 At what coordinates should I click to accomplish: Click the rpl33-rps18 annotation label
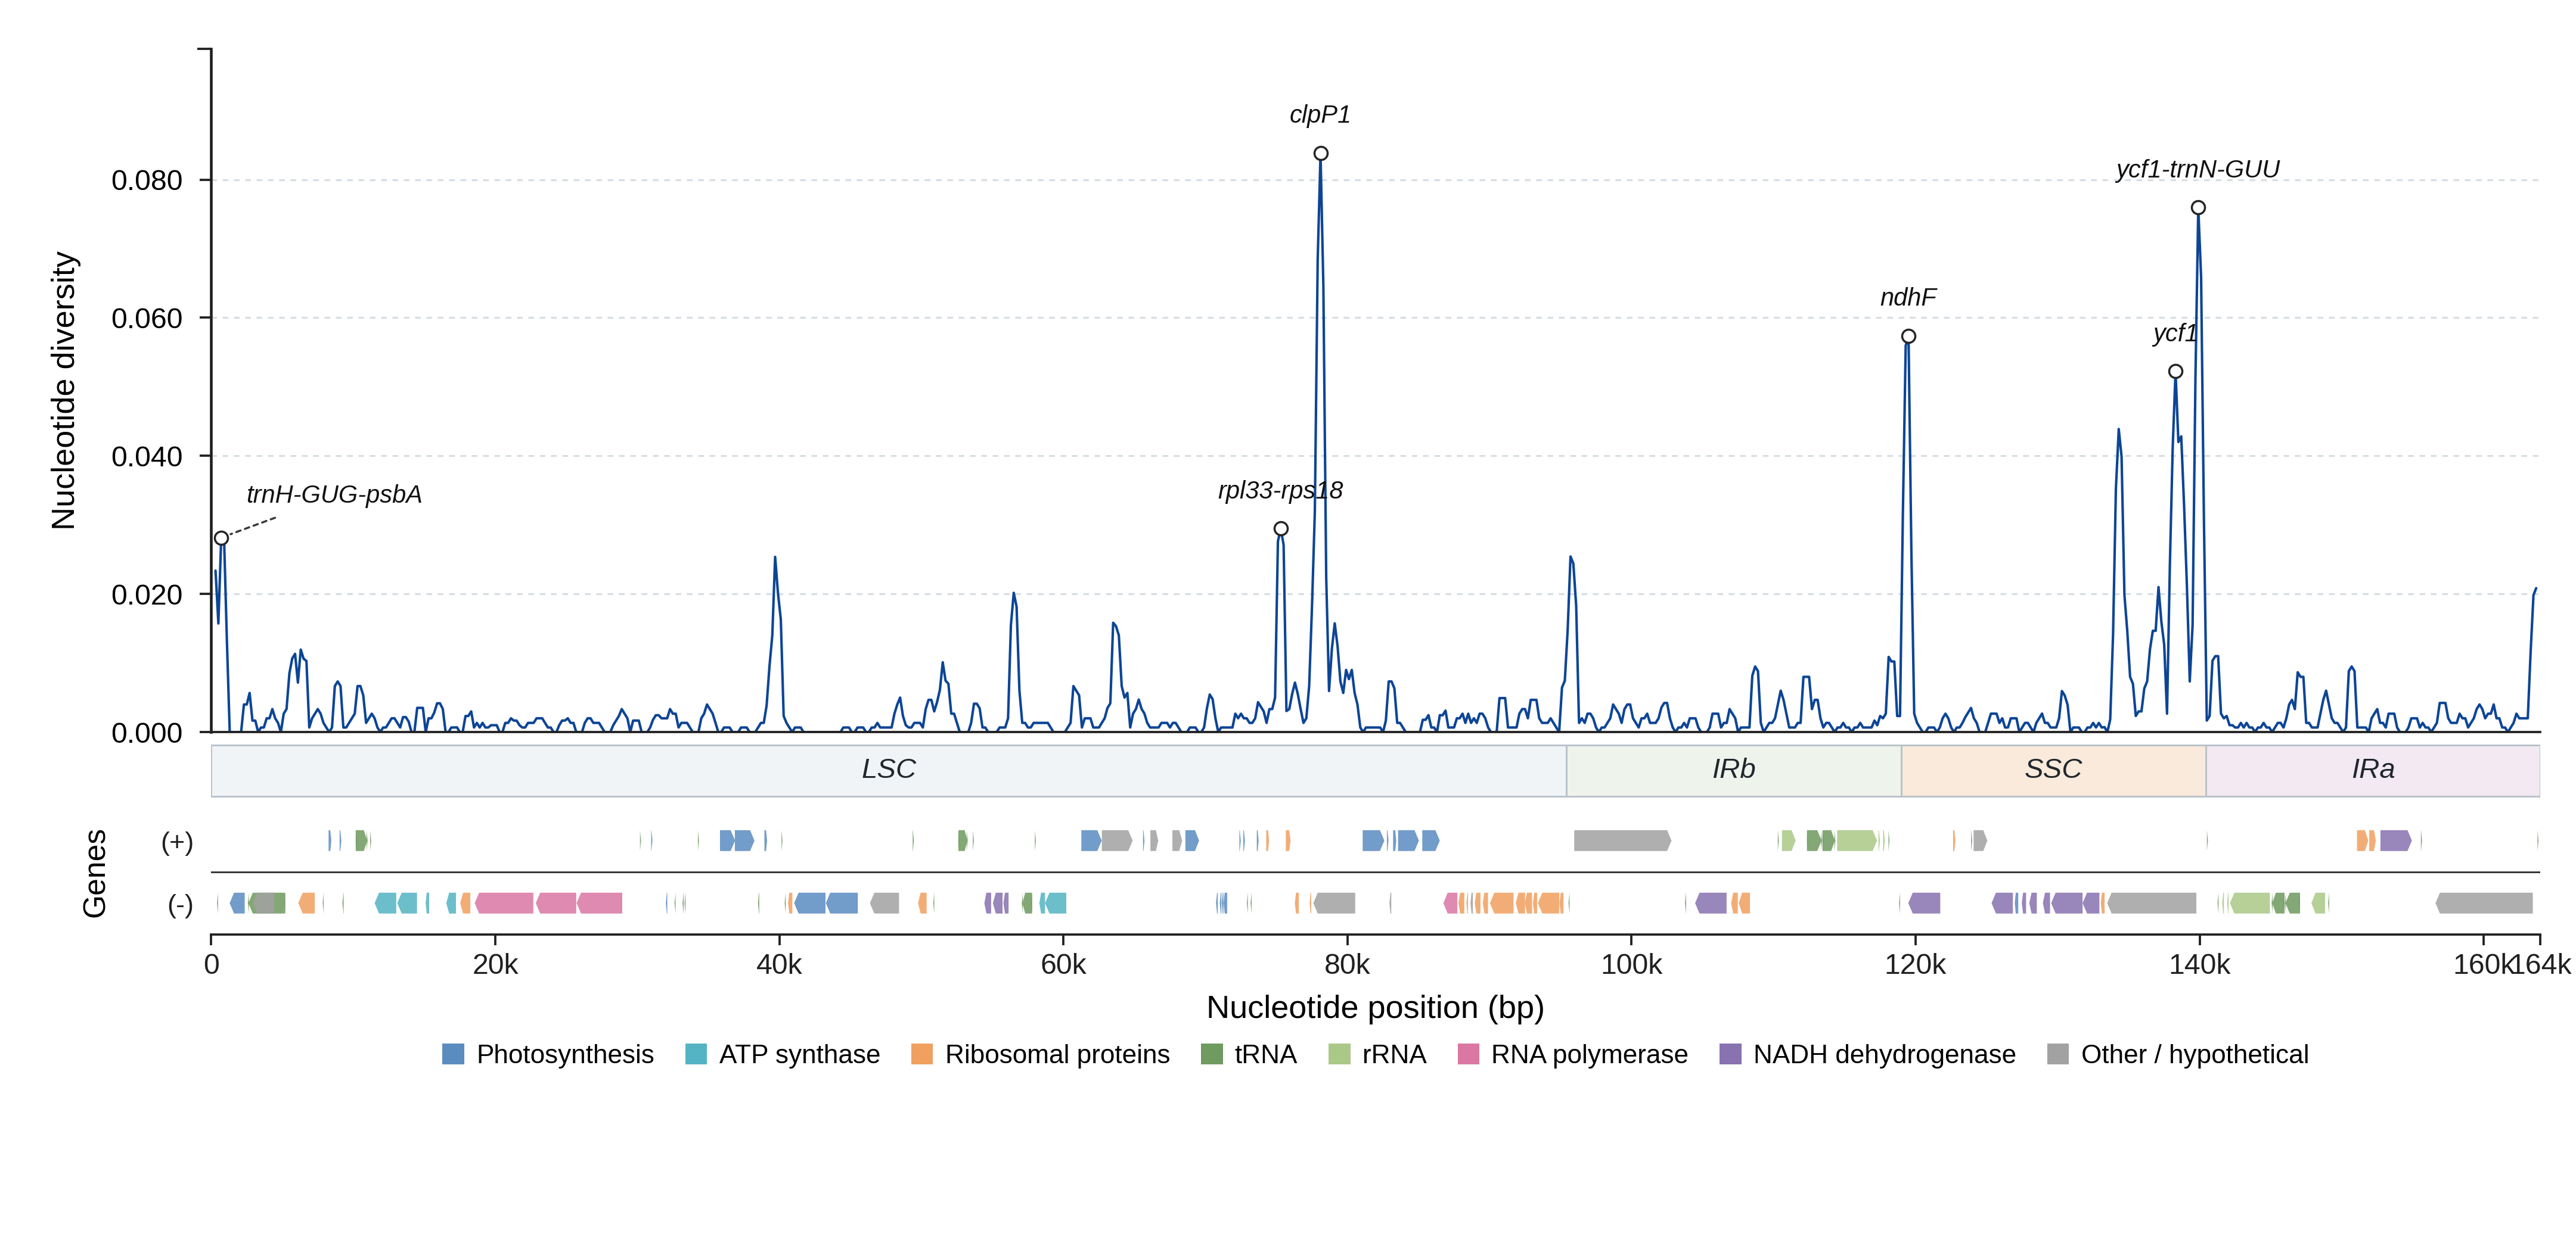[1280, 491]
